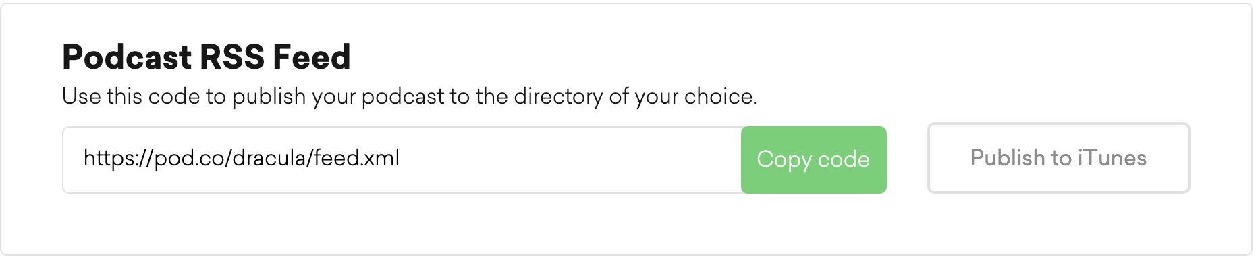Click "Use this code" in the description
1258x261 pixels.
131,97
